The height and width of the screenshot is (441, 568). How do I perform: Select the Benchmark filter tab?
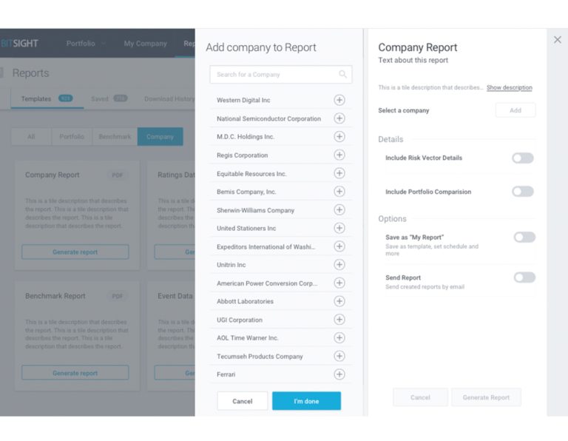coord(115,137)
